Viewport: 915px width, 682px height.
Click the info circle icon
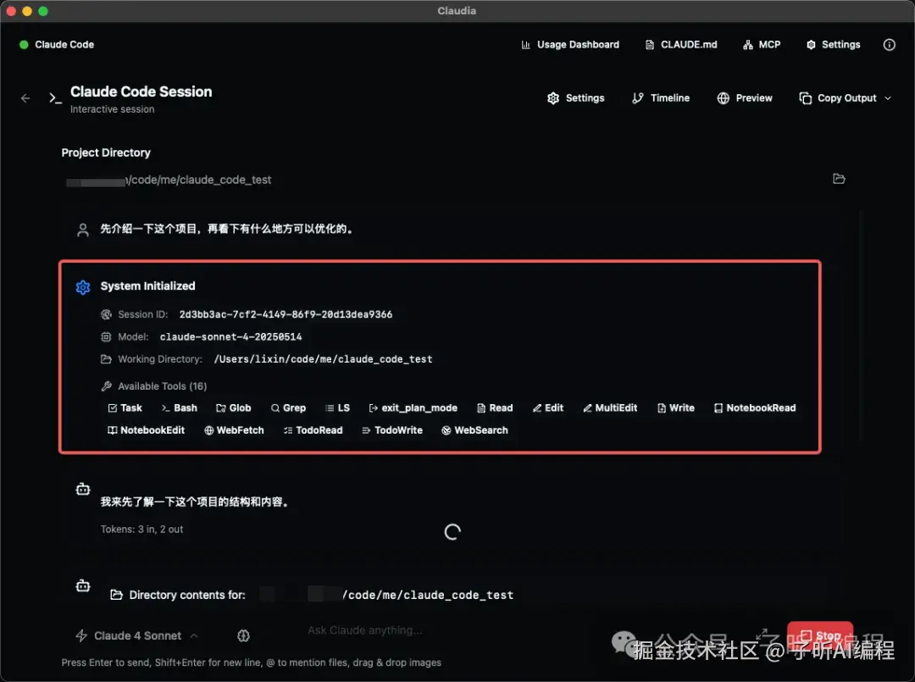889,45
